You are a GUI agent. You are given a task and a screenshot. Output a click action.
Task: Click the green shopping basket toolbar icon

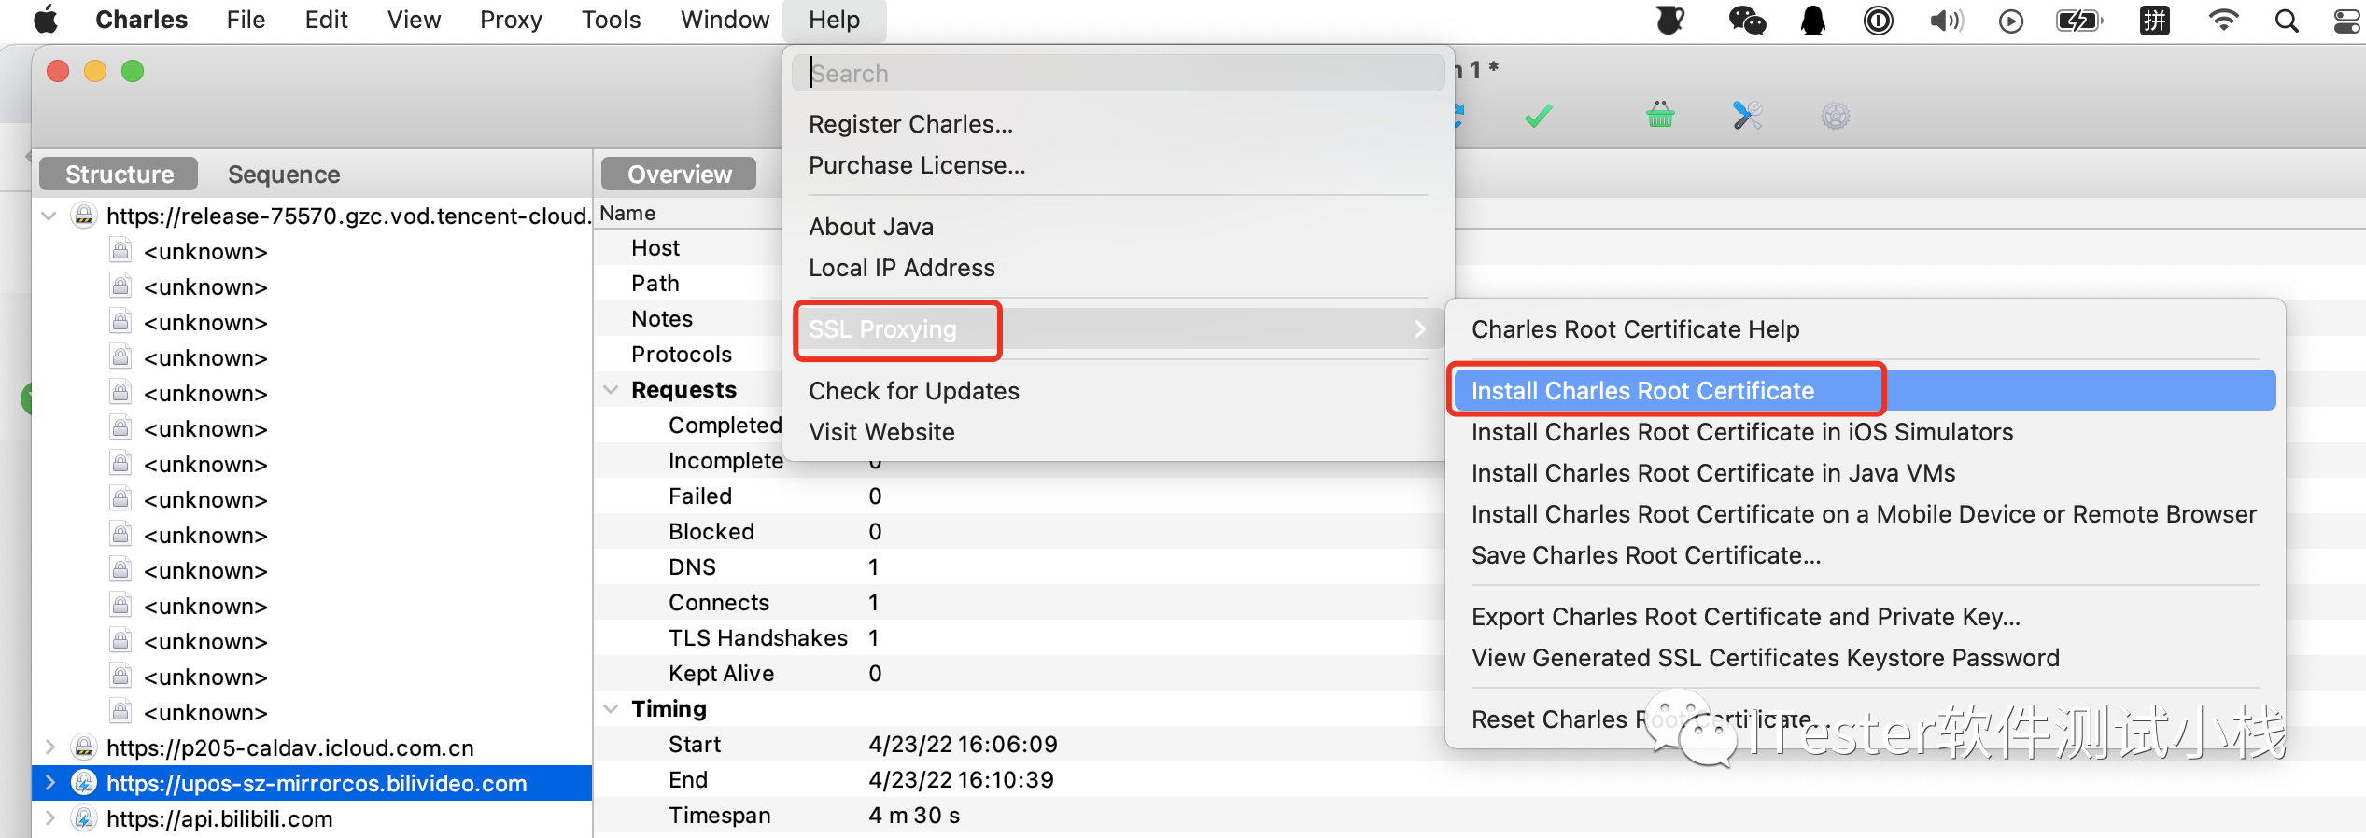pos(1660,116)
